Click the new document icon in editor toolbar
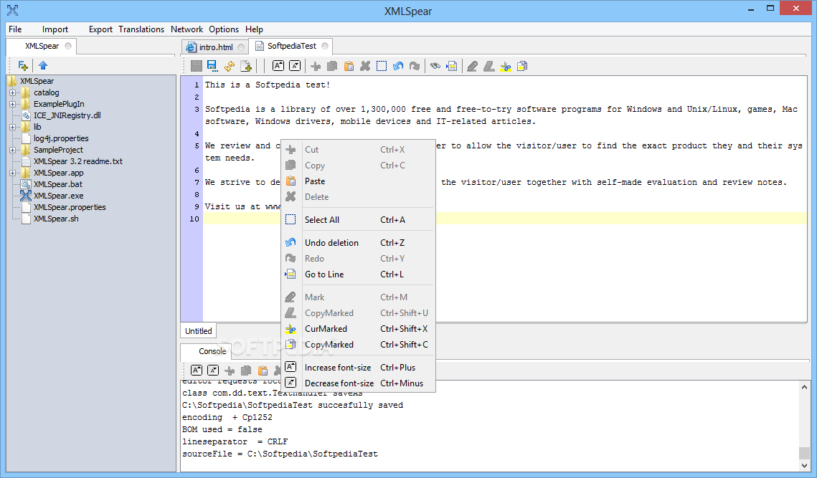 pos(246,66)
